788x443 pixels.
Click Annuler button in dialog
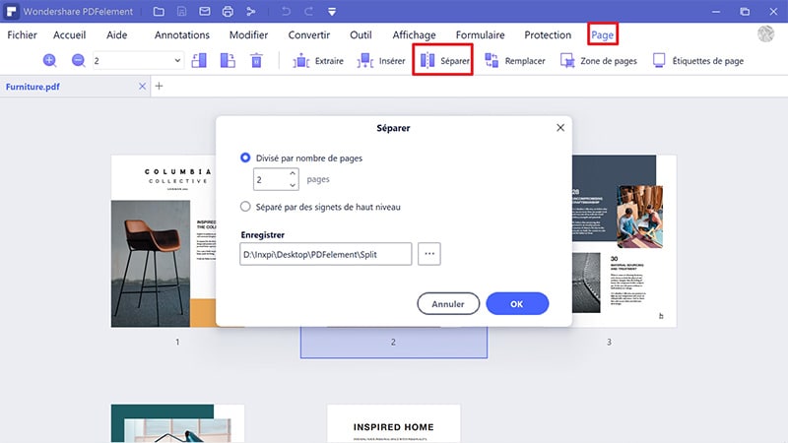448,304
